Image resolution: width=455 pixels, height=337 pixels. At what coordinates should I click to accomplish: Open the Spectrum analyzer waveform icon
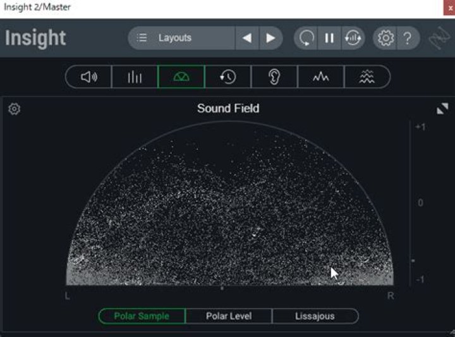tap(321, 77)
